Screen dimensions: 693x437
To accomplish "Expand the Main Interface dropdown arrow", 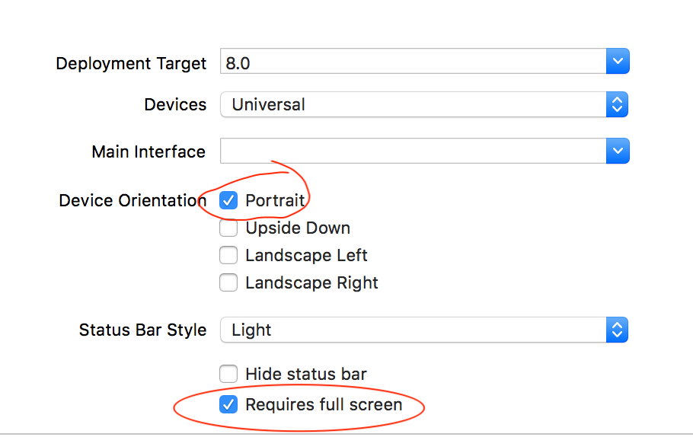I will point(618,151).
